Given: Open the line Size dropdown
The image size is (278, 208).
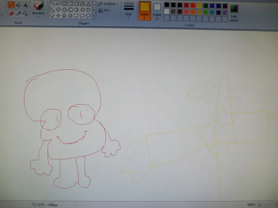Looking at the screenshot, I should (x=129, y=10).
